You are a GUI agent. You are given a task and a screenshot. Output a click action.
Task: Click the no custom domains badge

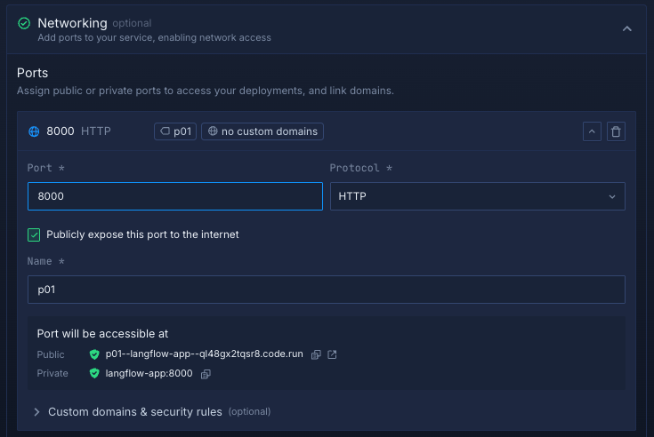click(x=262, y=131)
